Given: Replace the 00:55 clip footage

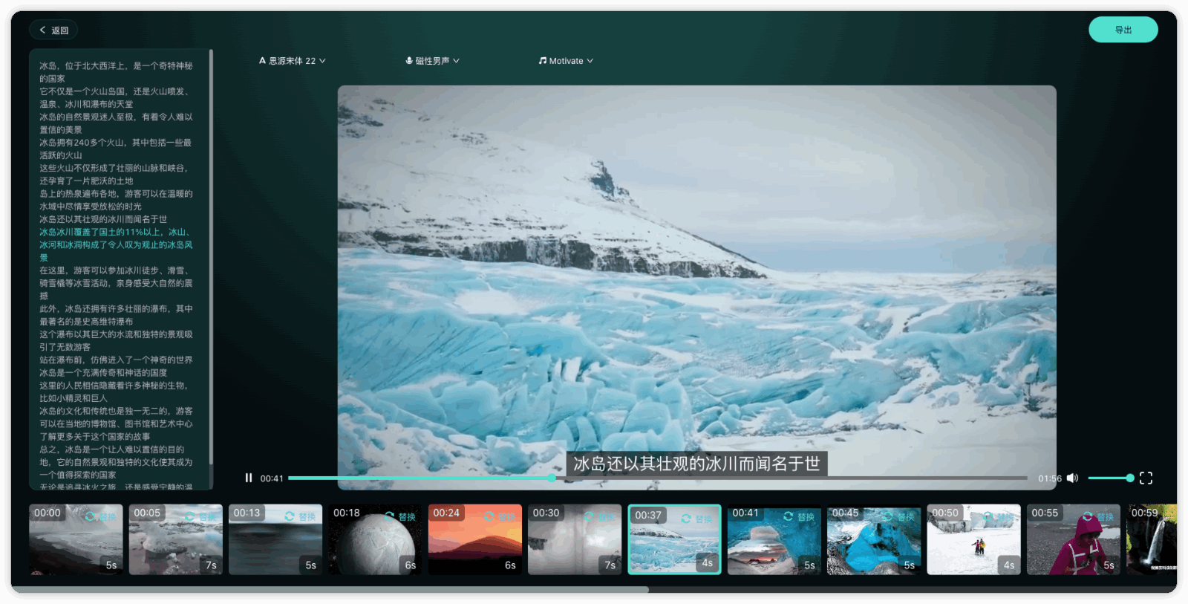Looking at the screenshot, I should [x=1098, y=516].
